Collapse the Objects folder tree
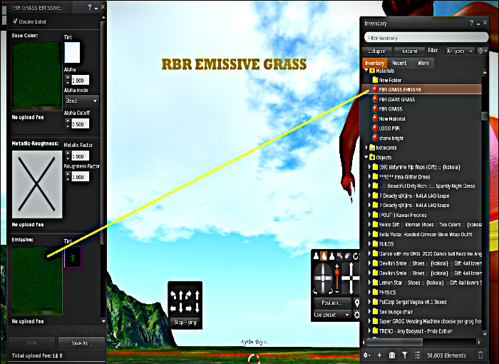The image size is (499, 364). (x=366, y=157)
